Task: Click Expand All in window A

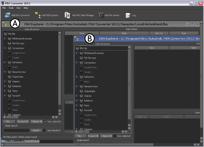Action: pyautogui.click(x=23, y=122)
